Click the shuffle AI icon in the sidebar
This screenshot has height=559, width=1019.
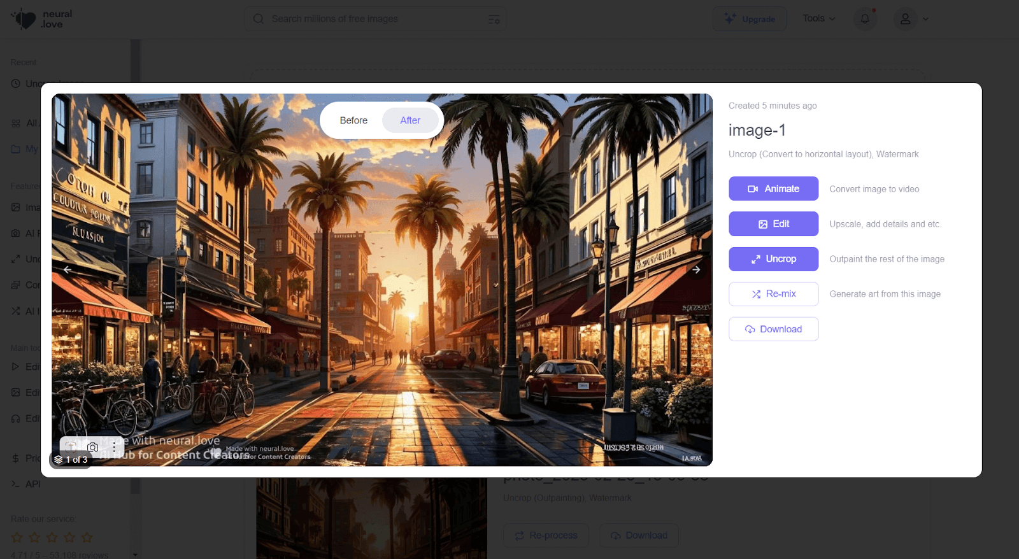point(16,311)
